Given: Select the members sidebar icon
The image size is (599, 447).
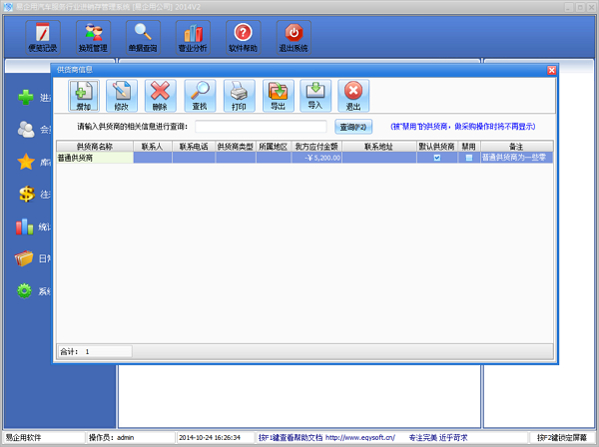Looking at the screenshot, I should [x=26, y=130].
